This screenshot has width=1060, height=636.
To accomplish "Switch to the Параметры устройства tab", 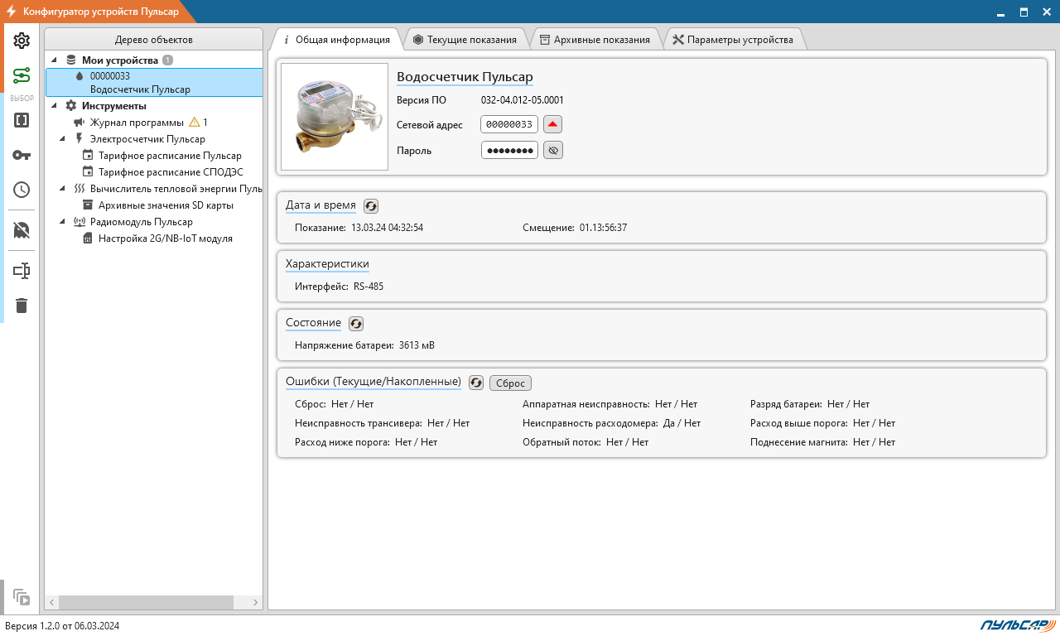I will [733, 39].
